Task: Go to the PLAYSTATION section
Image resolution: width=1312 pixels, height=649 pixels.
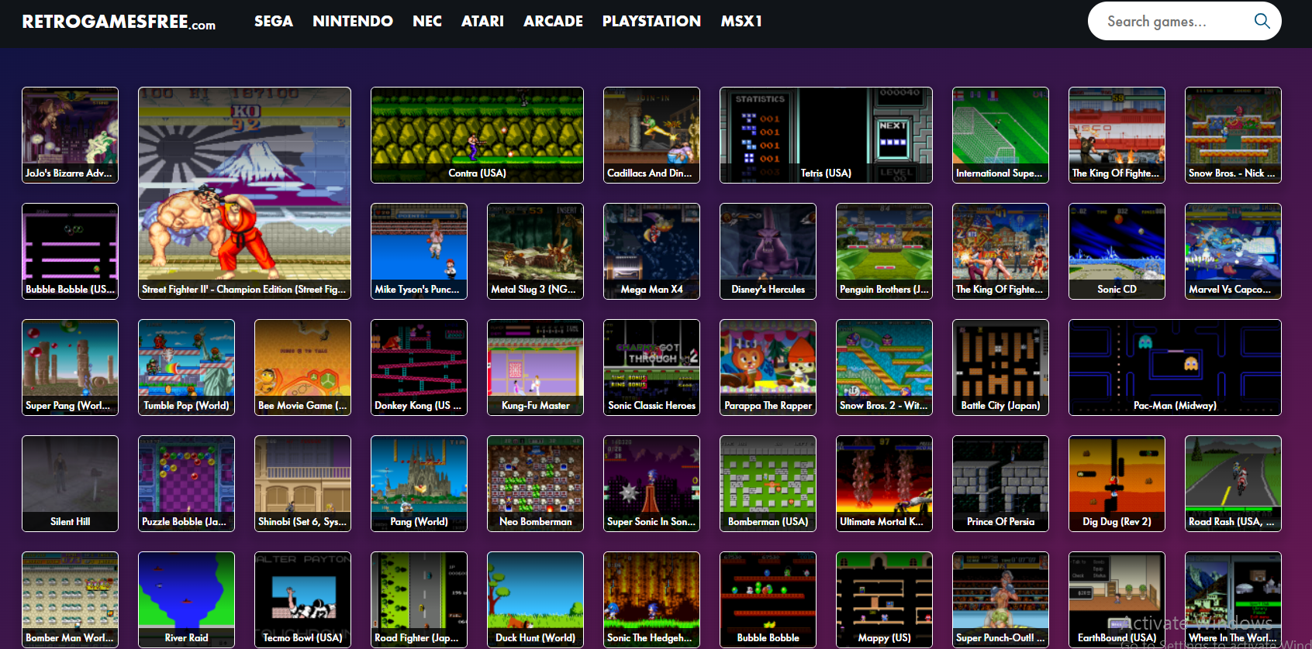Action: click(651, 21)
